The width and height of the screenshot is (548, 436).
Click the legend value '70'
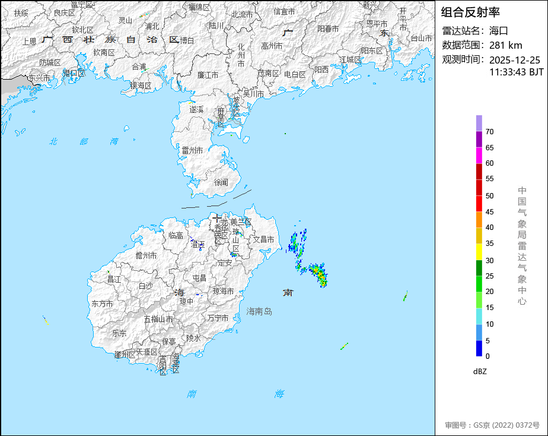click(x=490, y=131)
